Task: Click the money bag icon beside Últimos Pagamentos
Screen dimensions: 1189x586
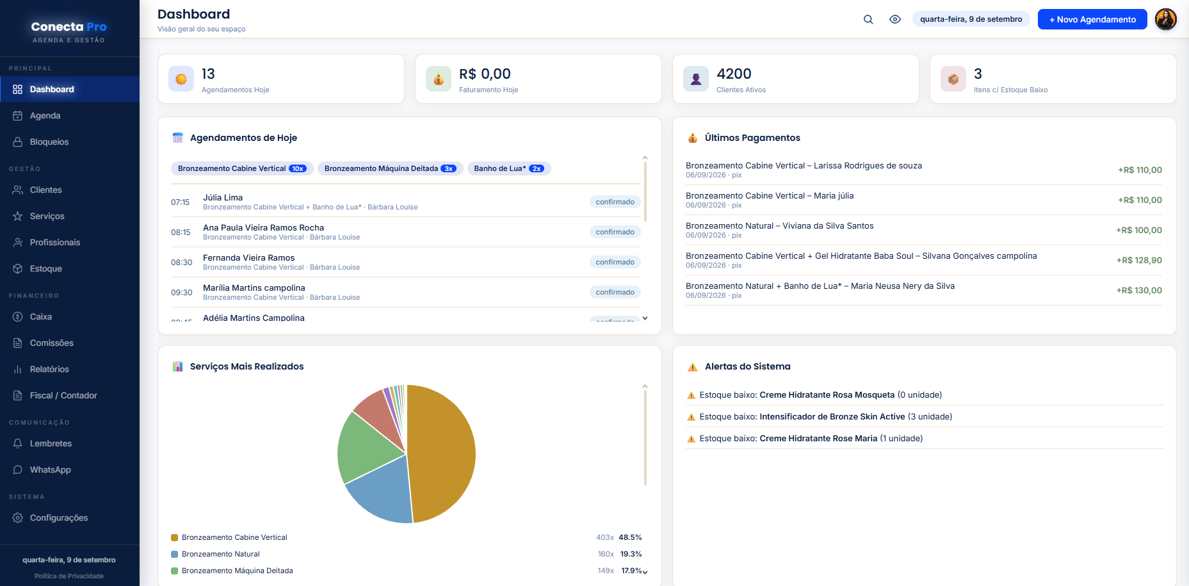Action: pyautogui.click(x=693, y=138)
